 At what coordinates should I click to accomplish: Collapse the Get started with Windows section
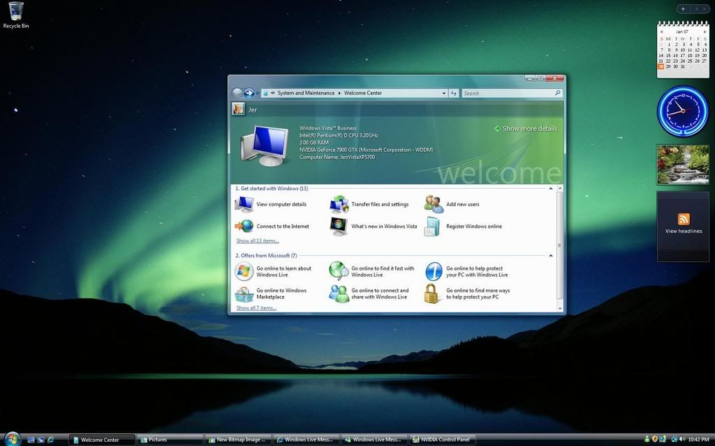point(551,188)
